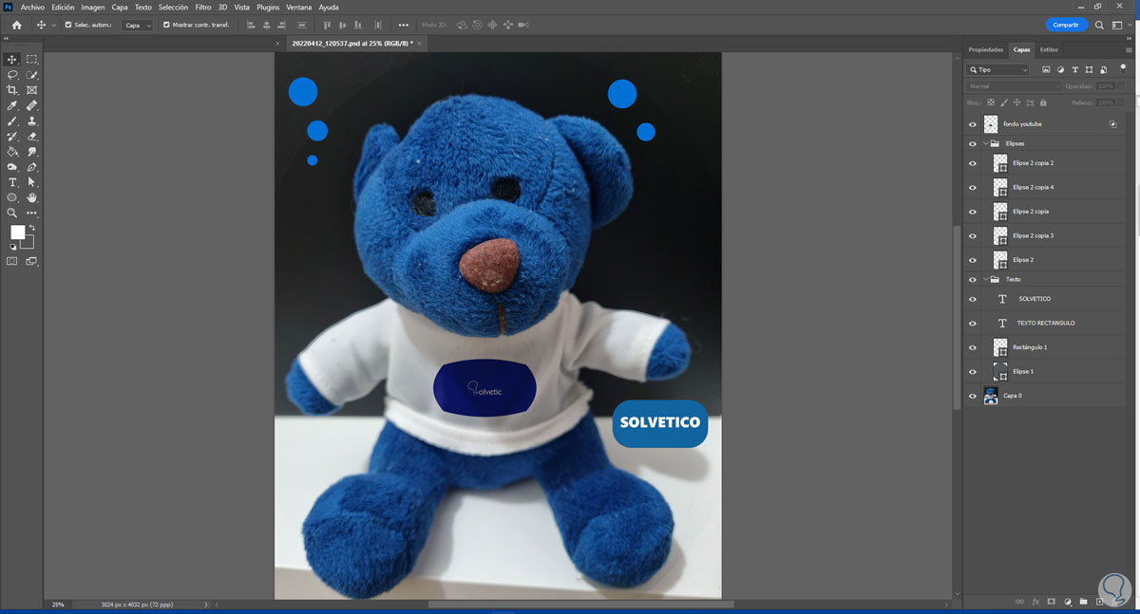The height and width of the screenshot is (614, 1140).
Task: Select the Spot Healing Brush tool
Action: click(32, 105)
